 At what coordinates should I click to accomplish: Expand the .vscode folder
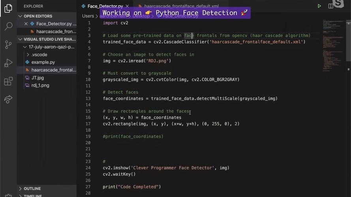(28, 54)
